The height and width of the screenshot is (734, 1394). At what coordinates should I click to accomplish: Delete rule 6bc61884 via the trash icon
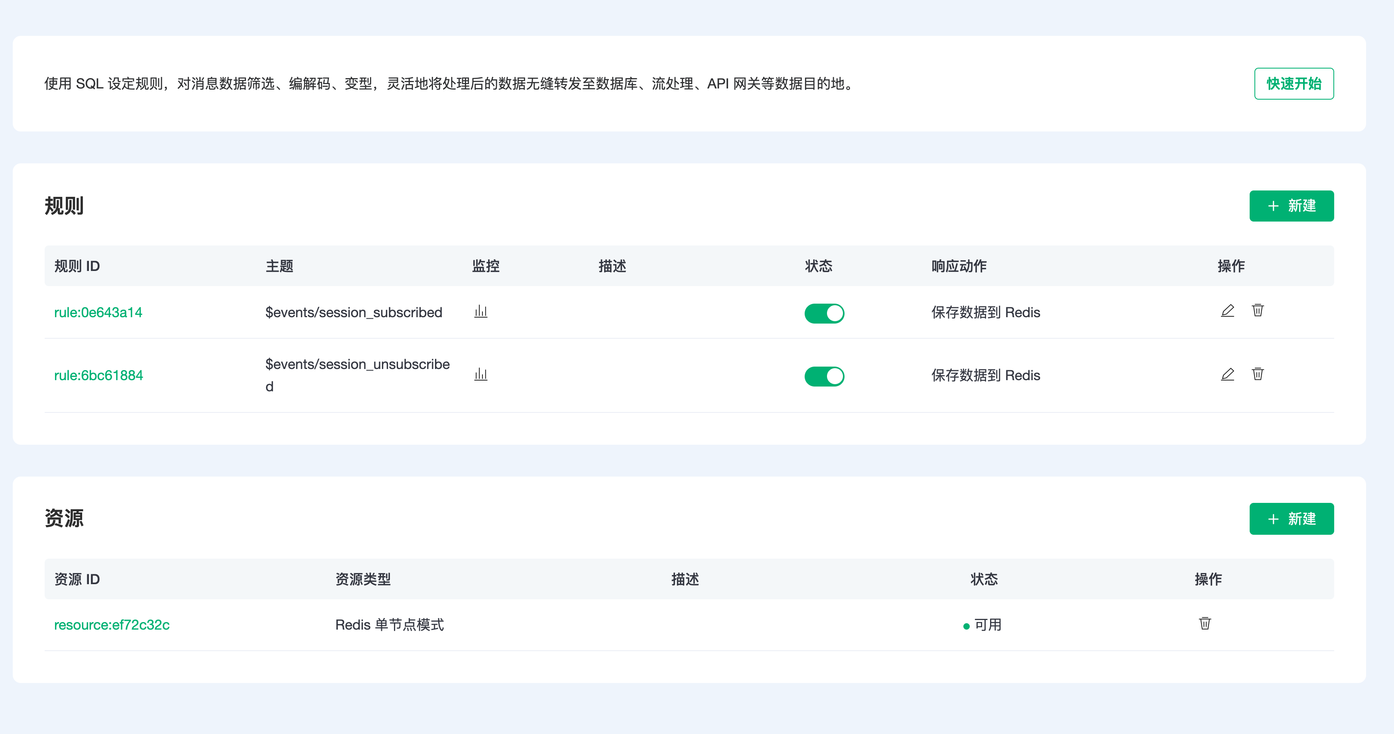tap(1258, 374)
